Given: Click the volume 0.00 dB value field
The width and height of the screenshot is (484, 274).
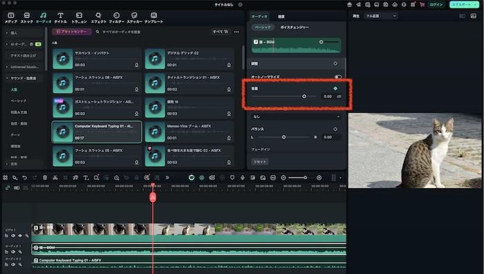Looking at the screenshot, I should coord(328,96).
